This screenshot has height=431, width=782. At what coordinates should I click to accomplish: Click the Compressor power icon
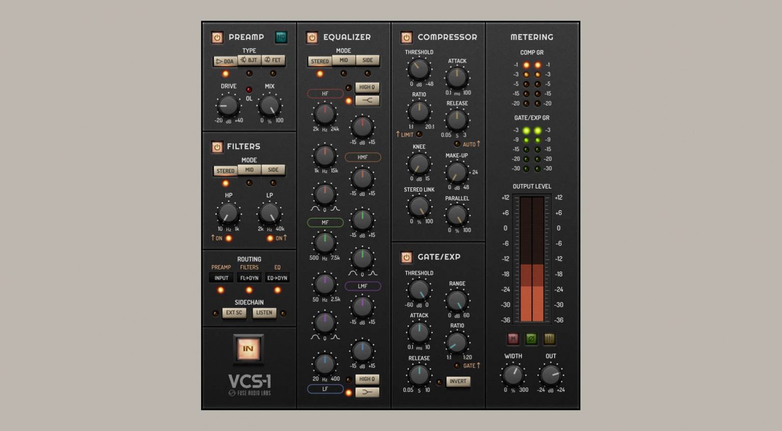pos(406,37)
